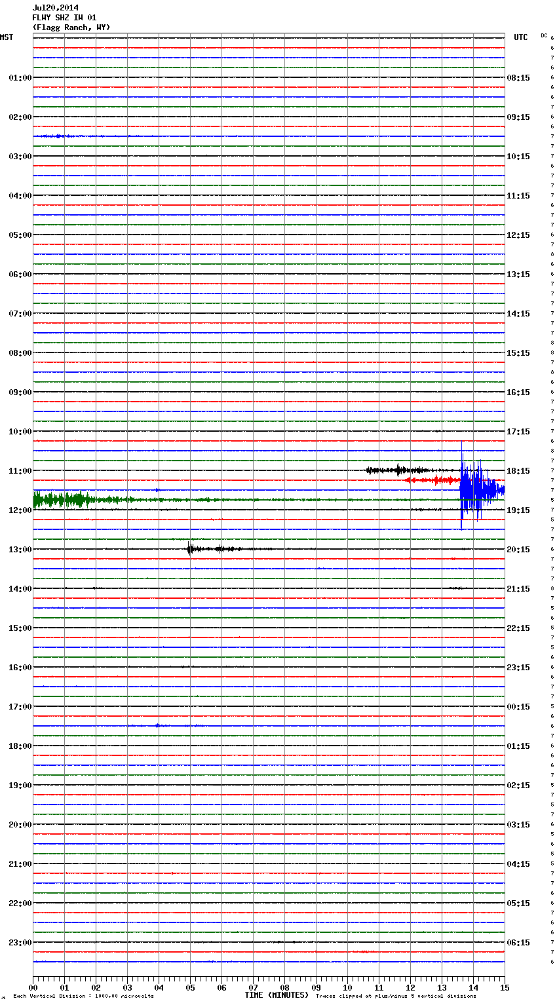
Task: Click the minute 12 axis tick label
Action: coord(411,988)
